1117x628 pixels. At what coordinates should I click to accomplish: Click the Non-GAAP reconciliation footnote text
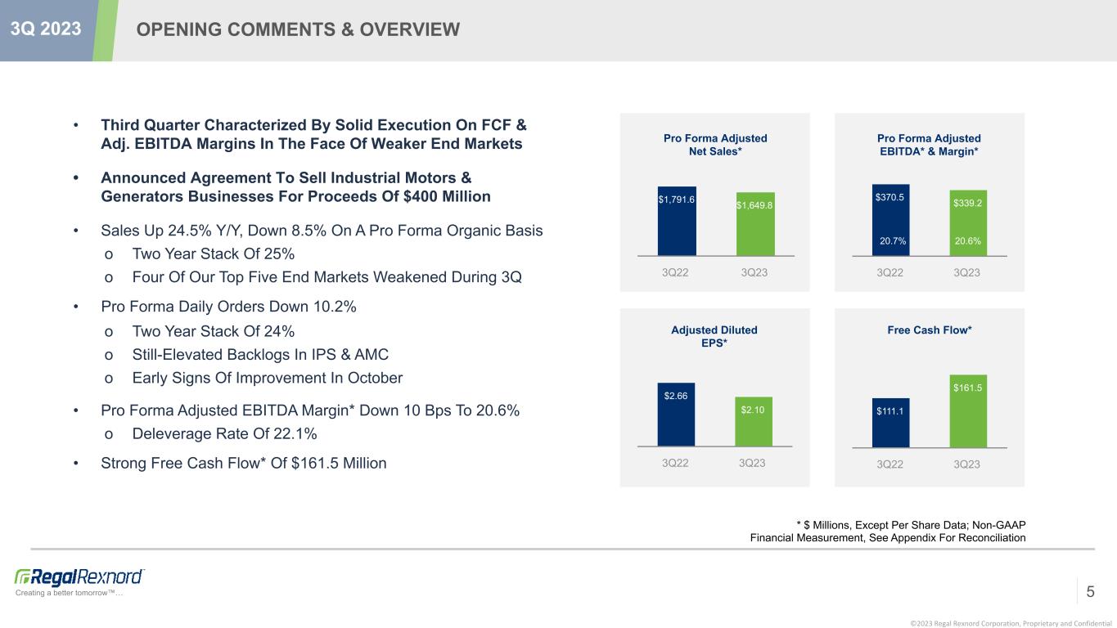pyautogui.click(x=888, y=531)
